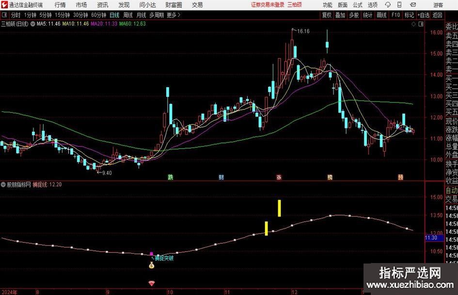The height and width of the screenshot is (295, 458).
Task: Open the 选项 menu
Action: tap(372, 5)
